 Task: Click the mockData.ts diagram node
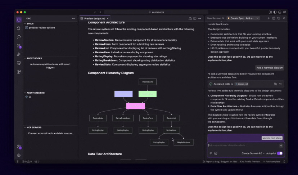point(148,82)
